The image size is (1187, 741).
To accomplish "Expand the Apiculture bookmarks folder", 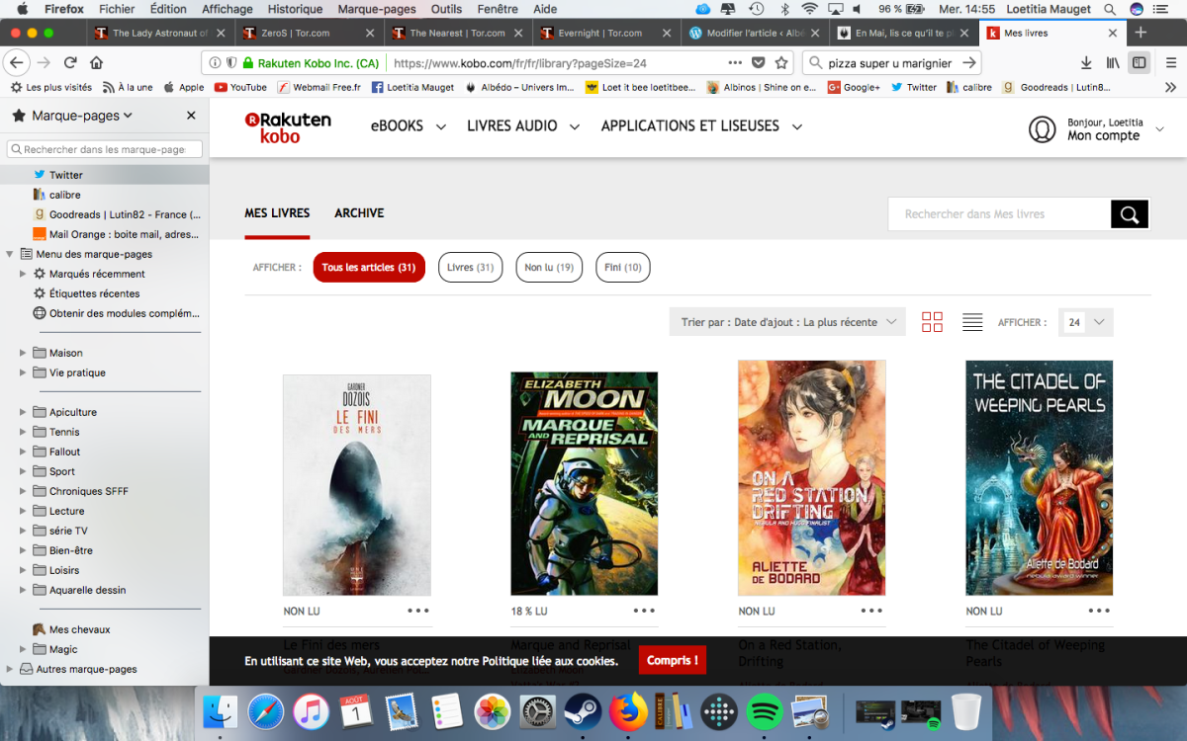I will coord(23,412).
